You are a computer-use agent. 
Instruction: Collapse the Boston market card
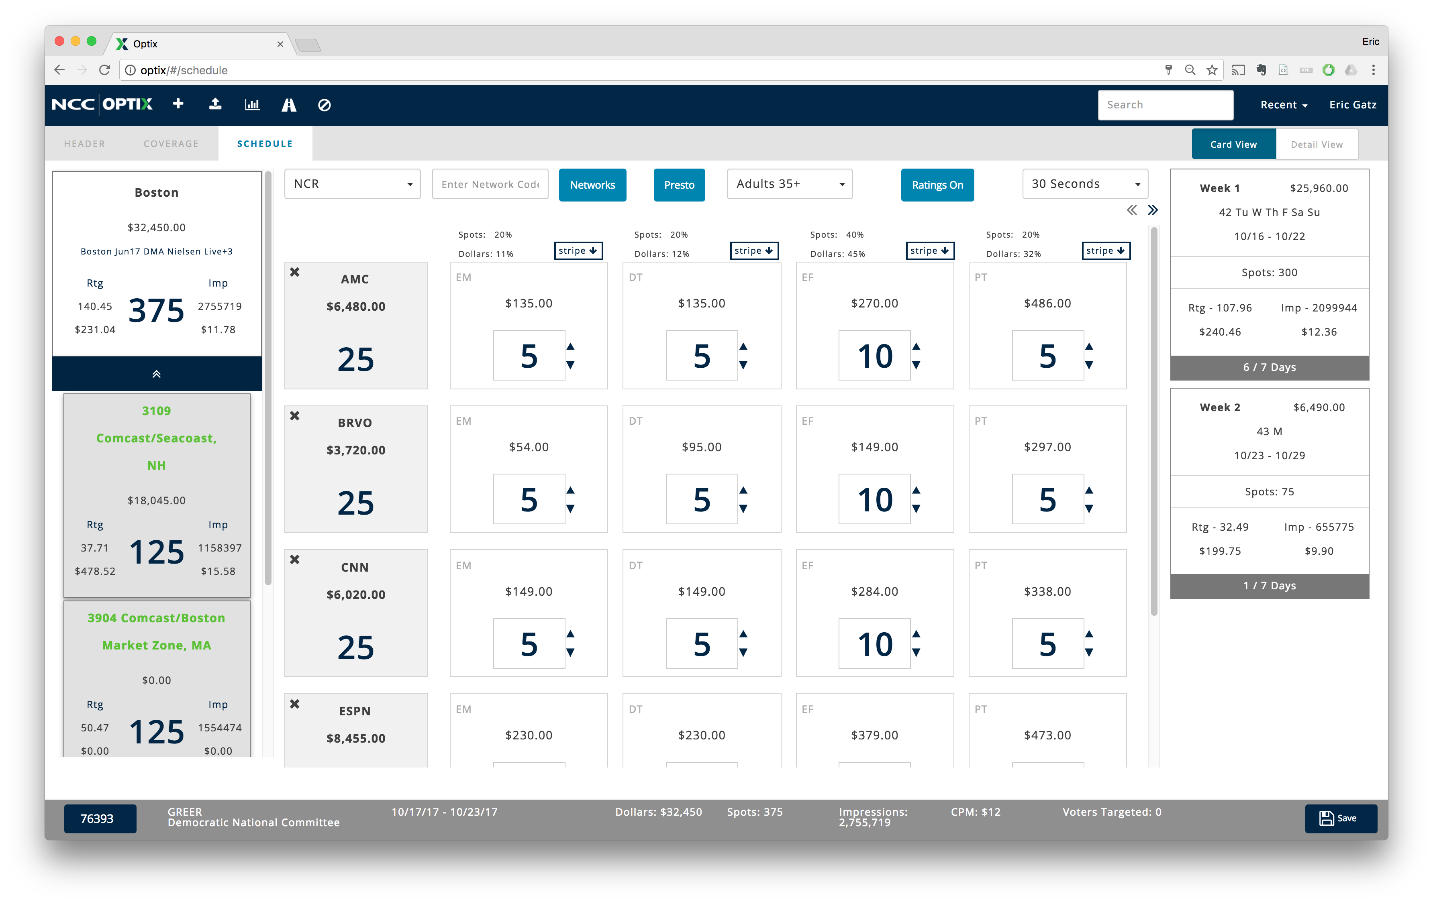click(x=157, y=374)
